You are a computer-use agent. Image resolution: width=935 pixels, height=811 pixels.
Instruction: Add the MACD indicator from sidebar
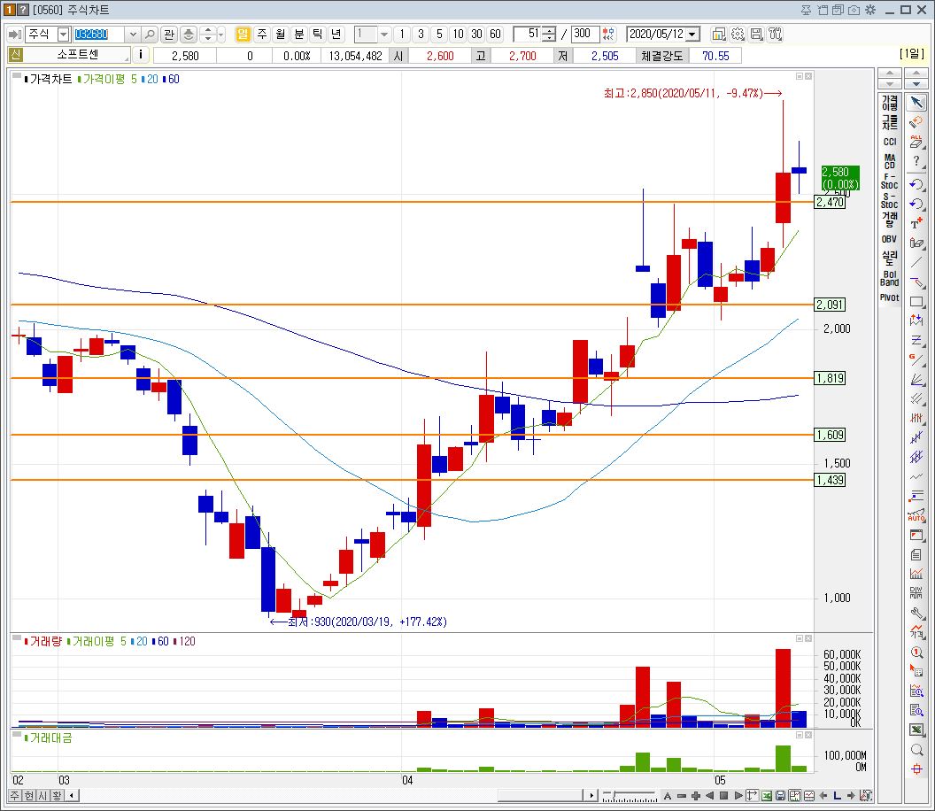coord(890,162)
